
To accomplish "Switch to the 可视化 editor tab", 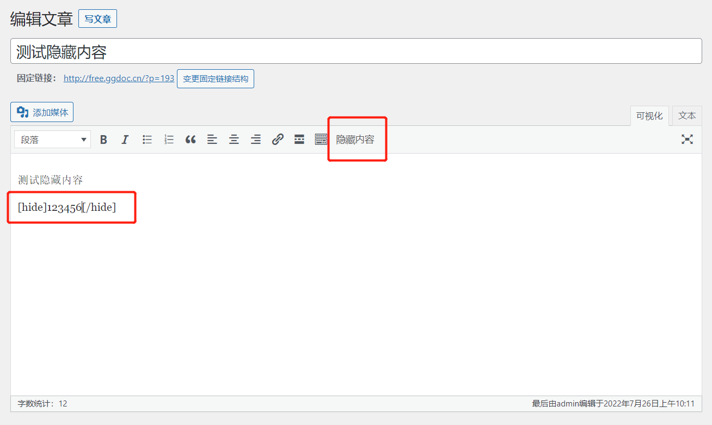I will (649, 116).
